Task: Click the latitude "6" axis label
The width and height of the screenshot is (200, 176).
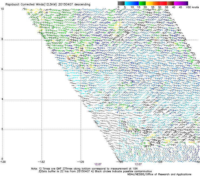Action: click(x=2, y=69)
